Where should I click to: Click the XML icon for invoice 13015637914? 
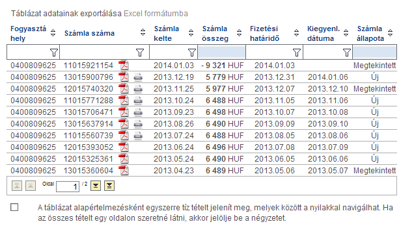click(138, 124)
